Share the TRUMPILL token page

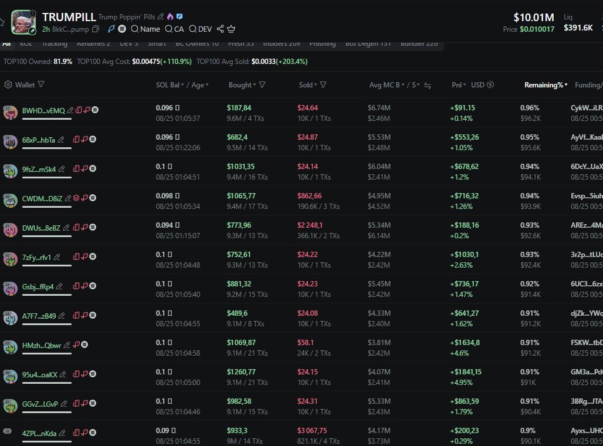coord(221,29)
